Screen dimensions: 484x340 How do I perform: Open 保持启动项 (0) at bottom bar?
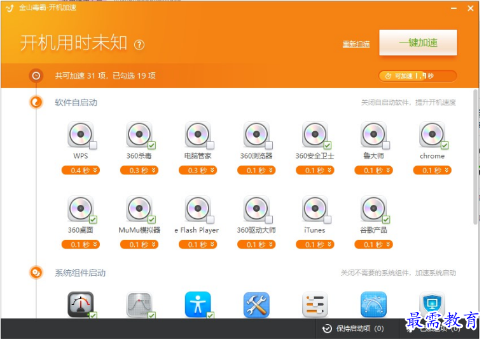353,329
